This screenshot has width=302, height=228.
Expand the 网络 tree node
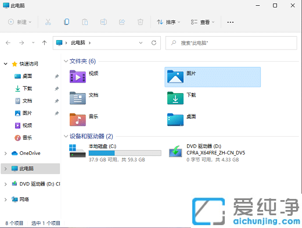(6, 199)
